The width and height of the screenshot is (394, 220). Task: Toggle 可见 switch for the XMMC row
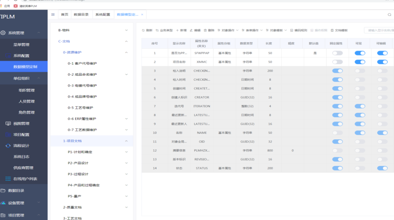[x=360, y=62]
